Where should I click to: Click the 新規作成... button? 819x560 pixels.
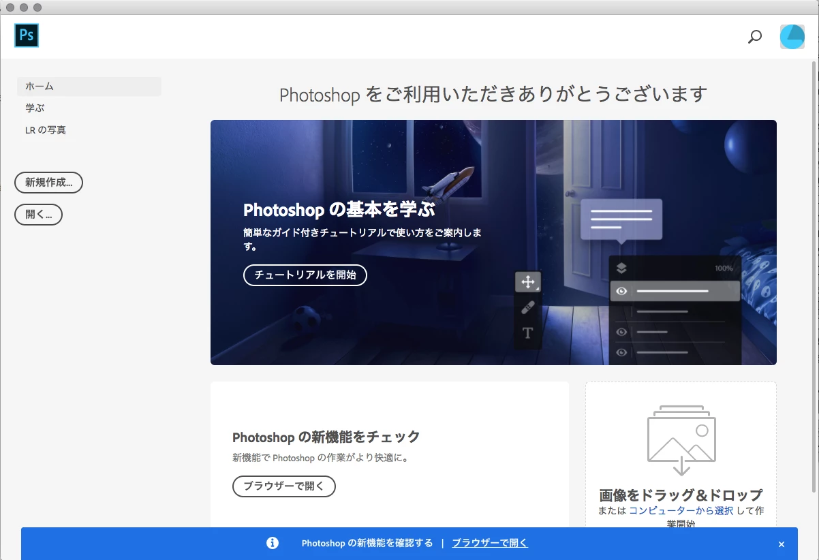pos(48,183)
